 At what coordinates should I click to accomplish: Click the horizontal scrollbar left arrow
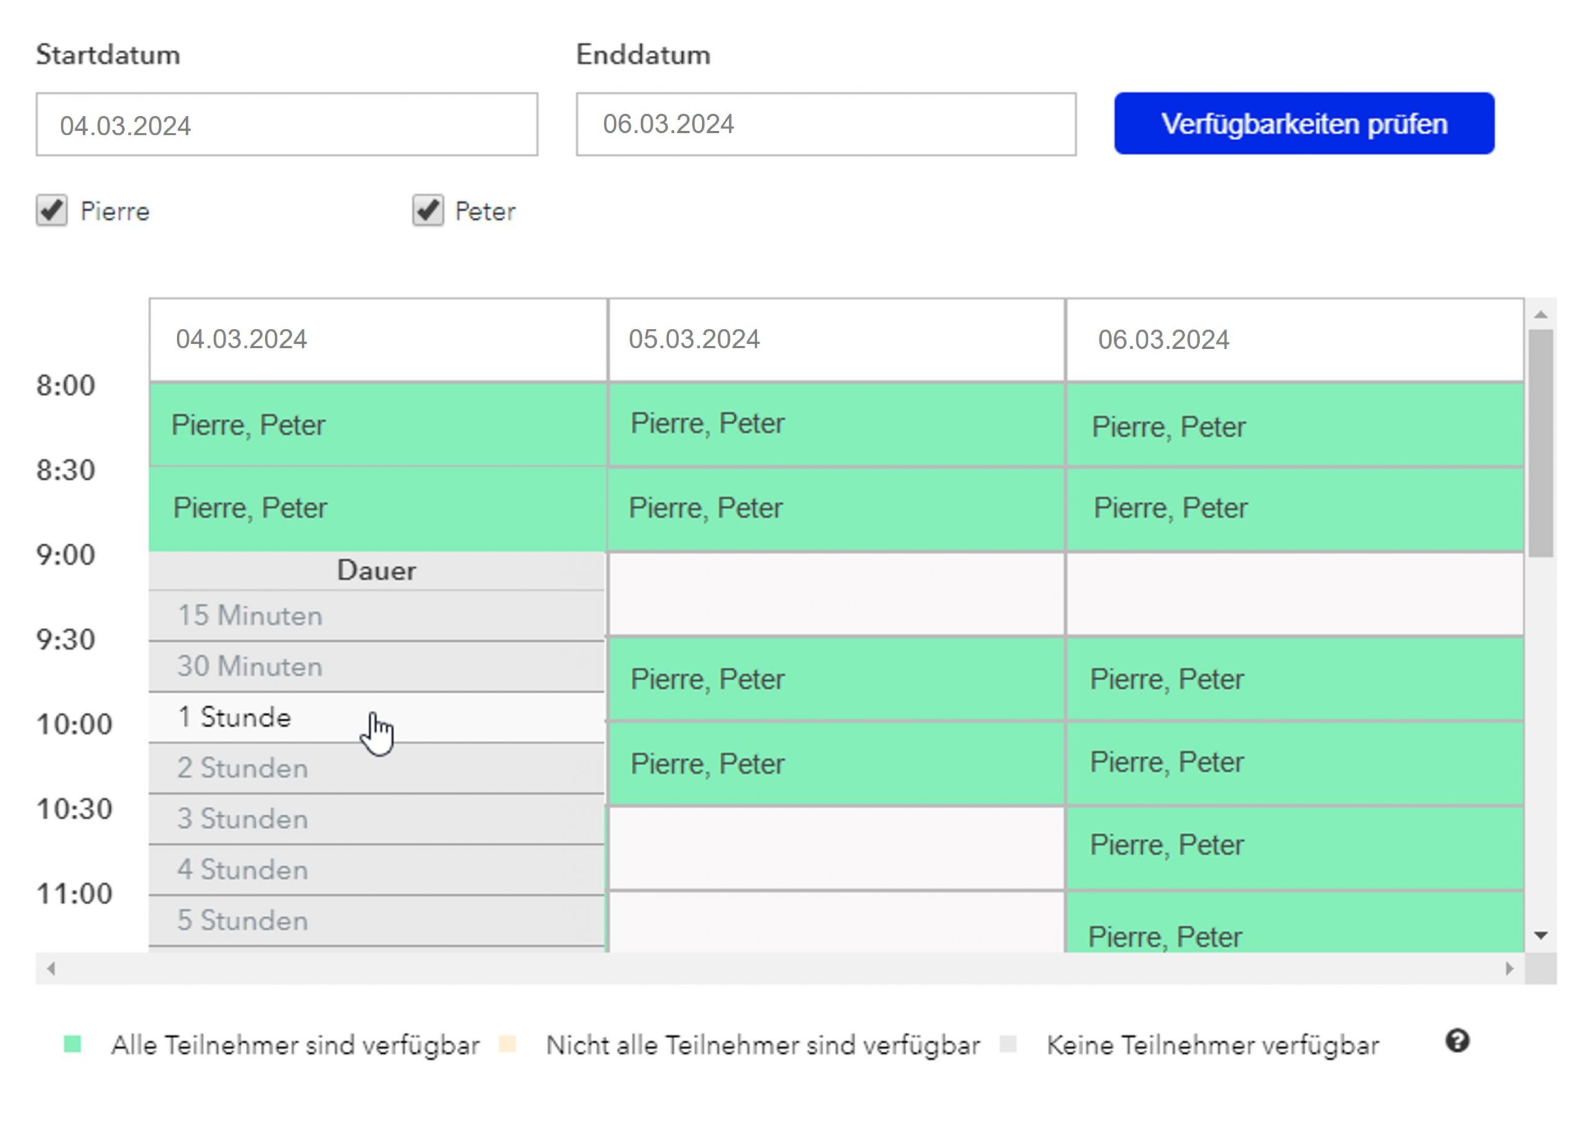pyautogui.click(x=50, y=969)
